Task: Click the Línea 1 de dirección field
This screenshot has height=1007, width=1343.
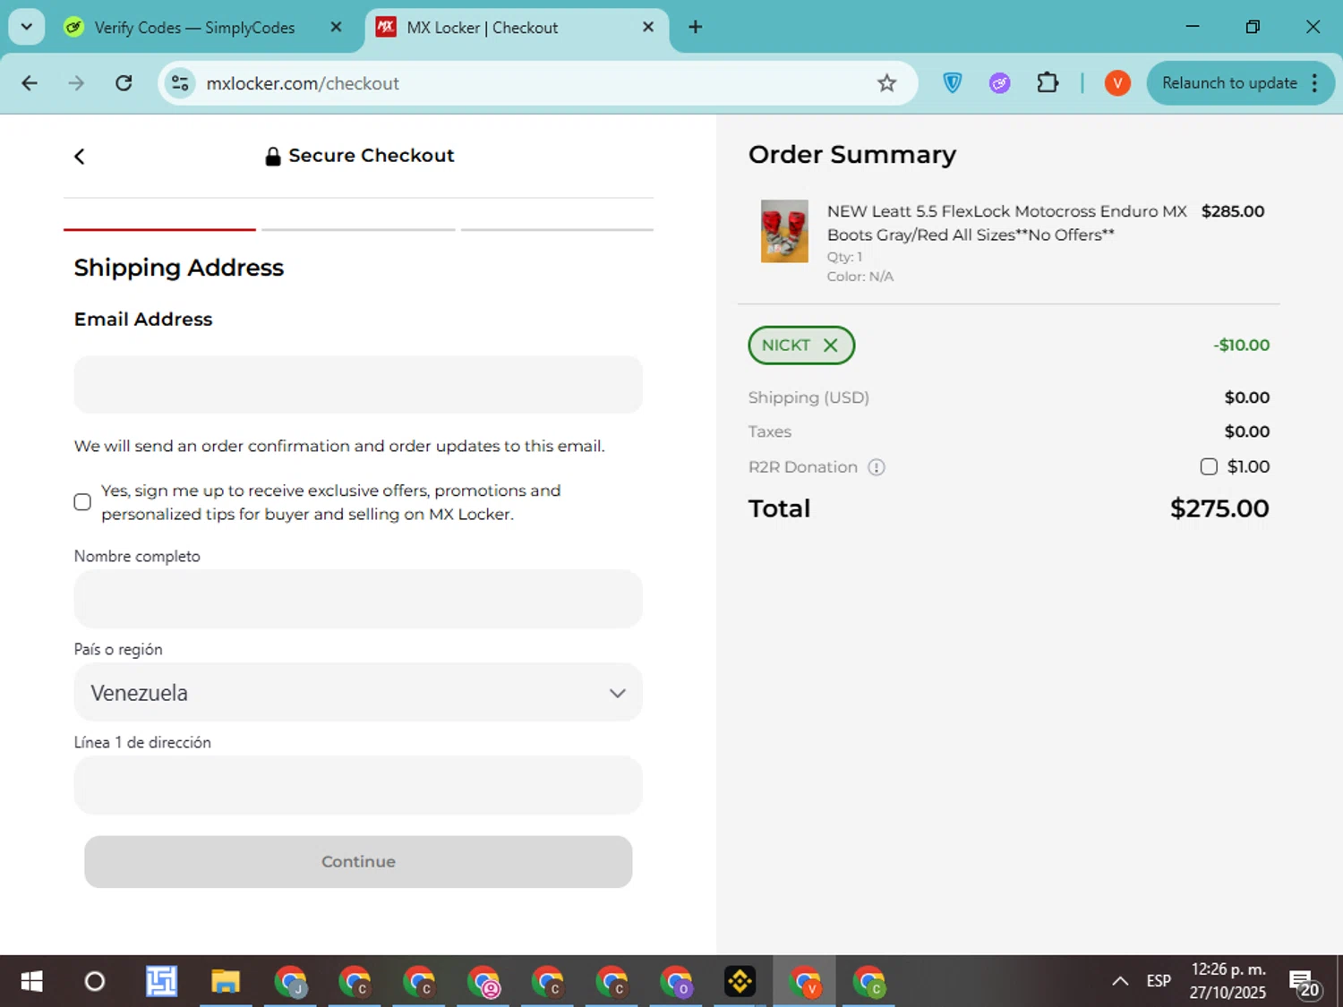Action: coord(358,785)
